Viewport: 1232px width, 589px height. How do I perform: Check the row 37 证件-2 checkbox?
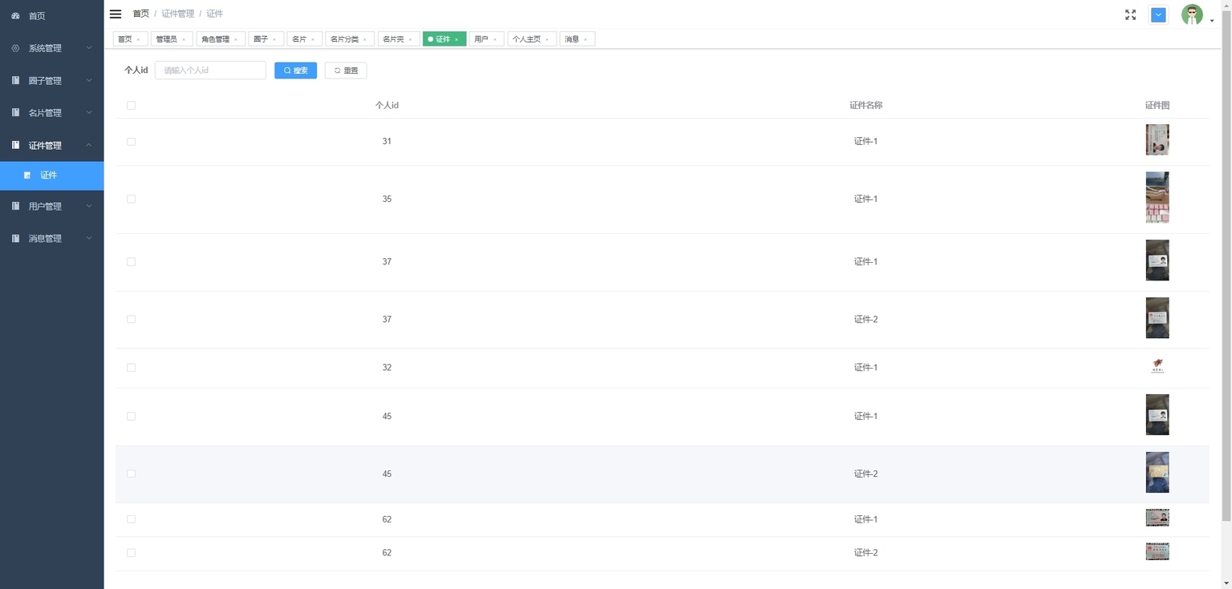[132, 320]
